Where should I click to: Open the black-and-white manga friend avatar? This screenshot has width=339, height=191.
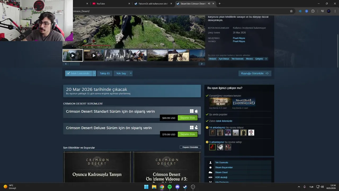click(x=220, y=147)
